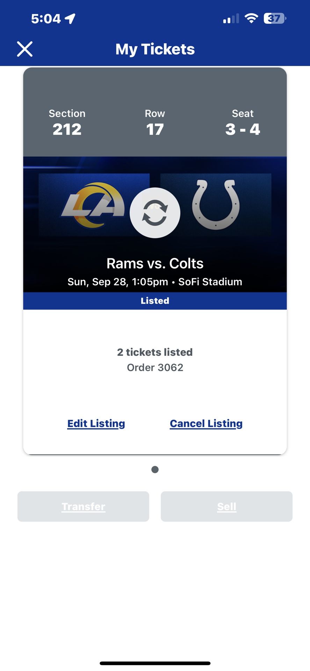Select the Colts horseshoe logo

coord(216,204)
